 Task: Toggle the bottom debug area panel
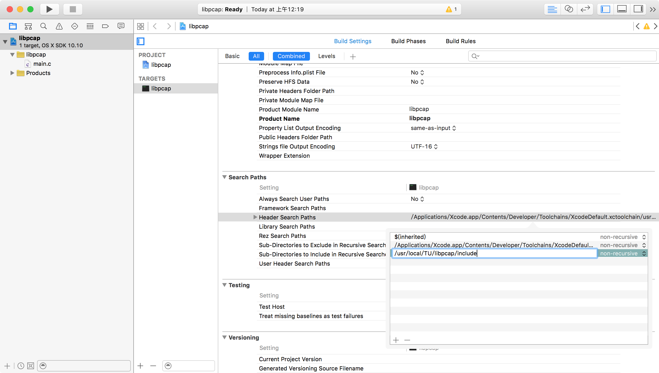click(622, 10)
